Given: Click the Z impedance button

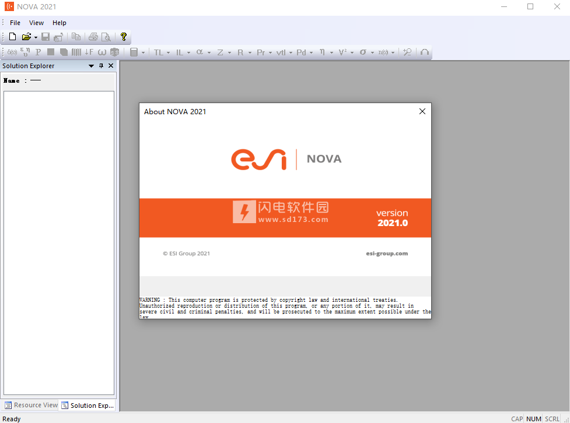Looking at the screenshot, I should pos(220,52).
